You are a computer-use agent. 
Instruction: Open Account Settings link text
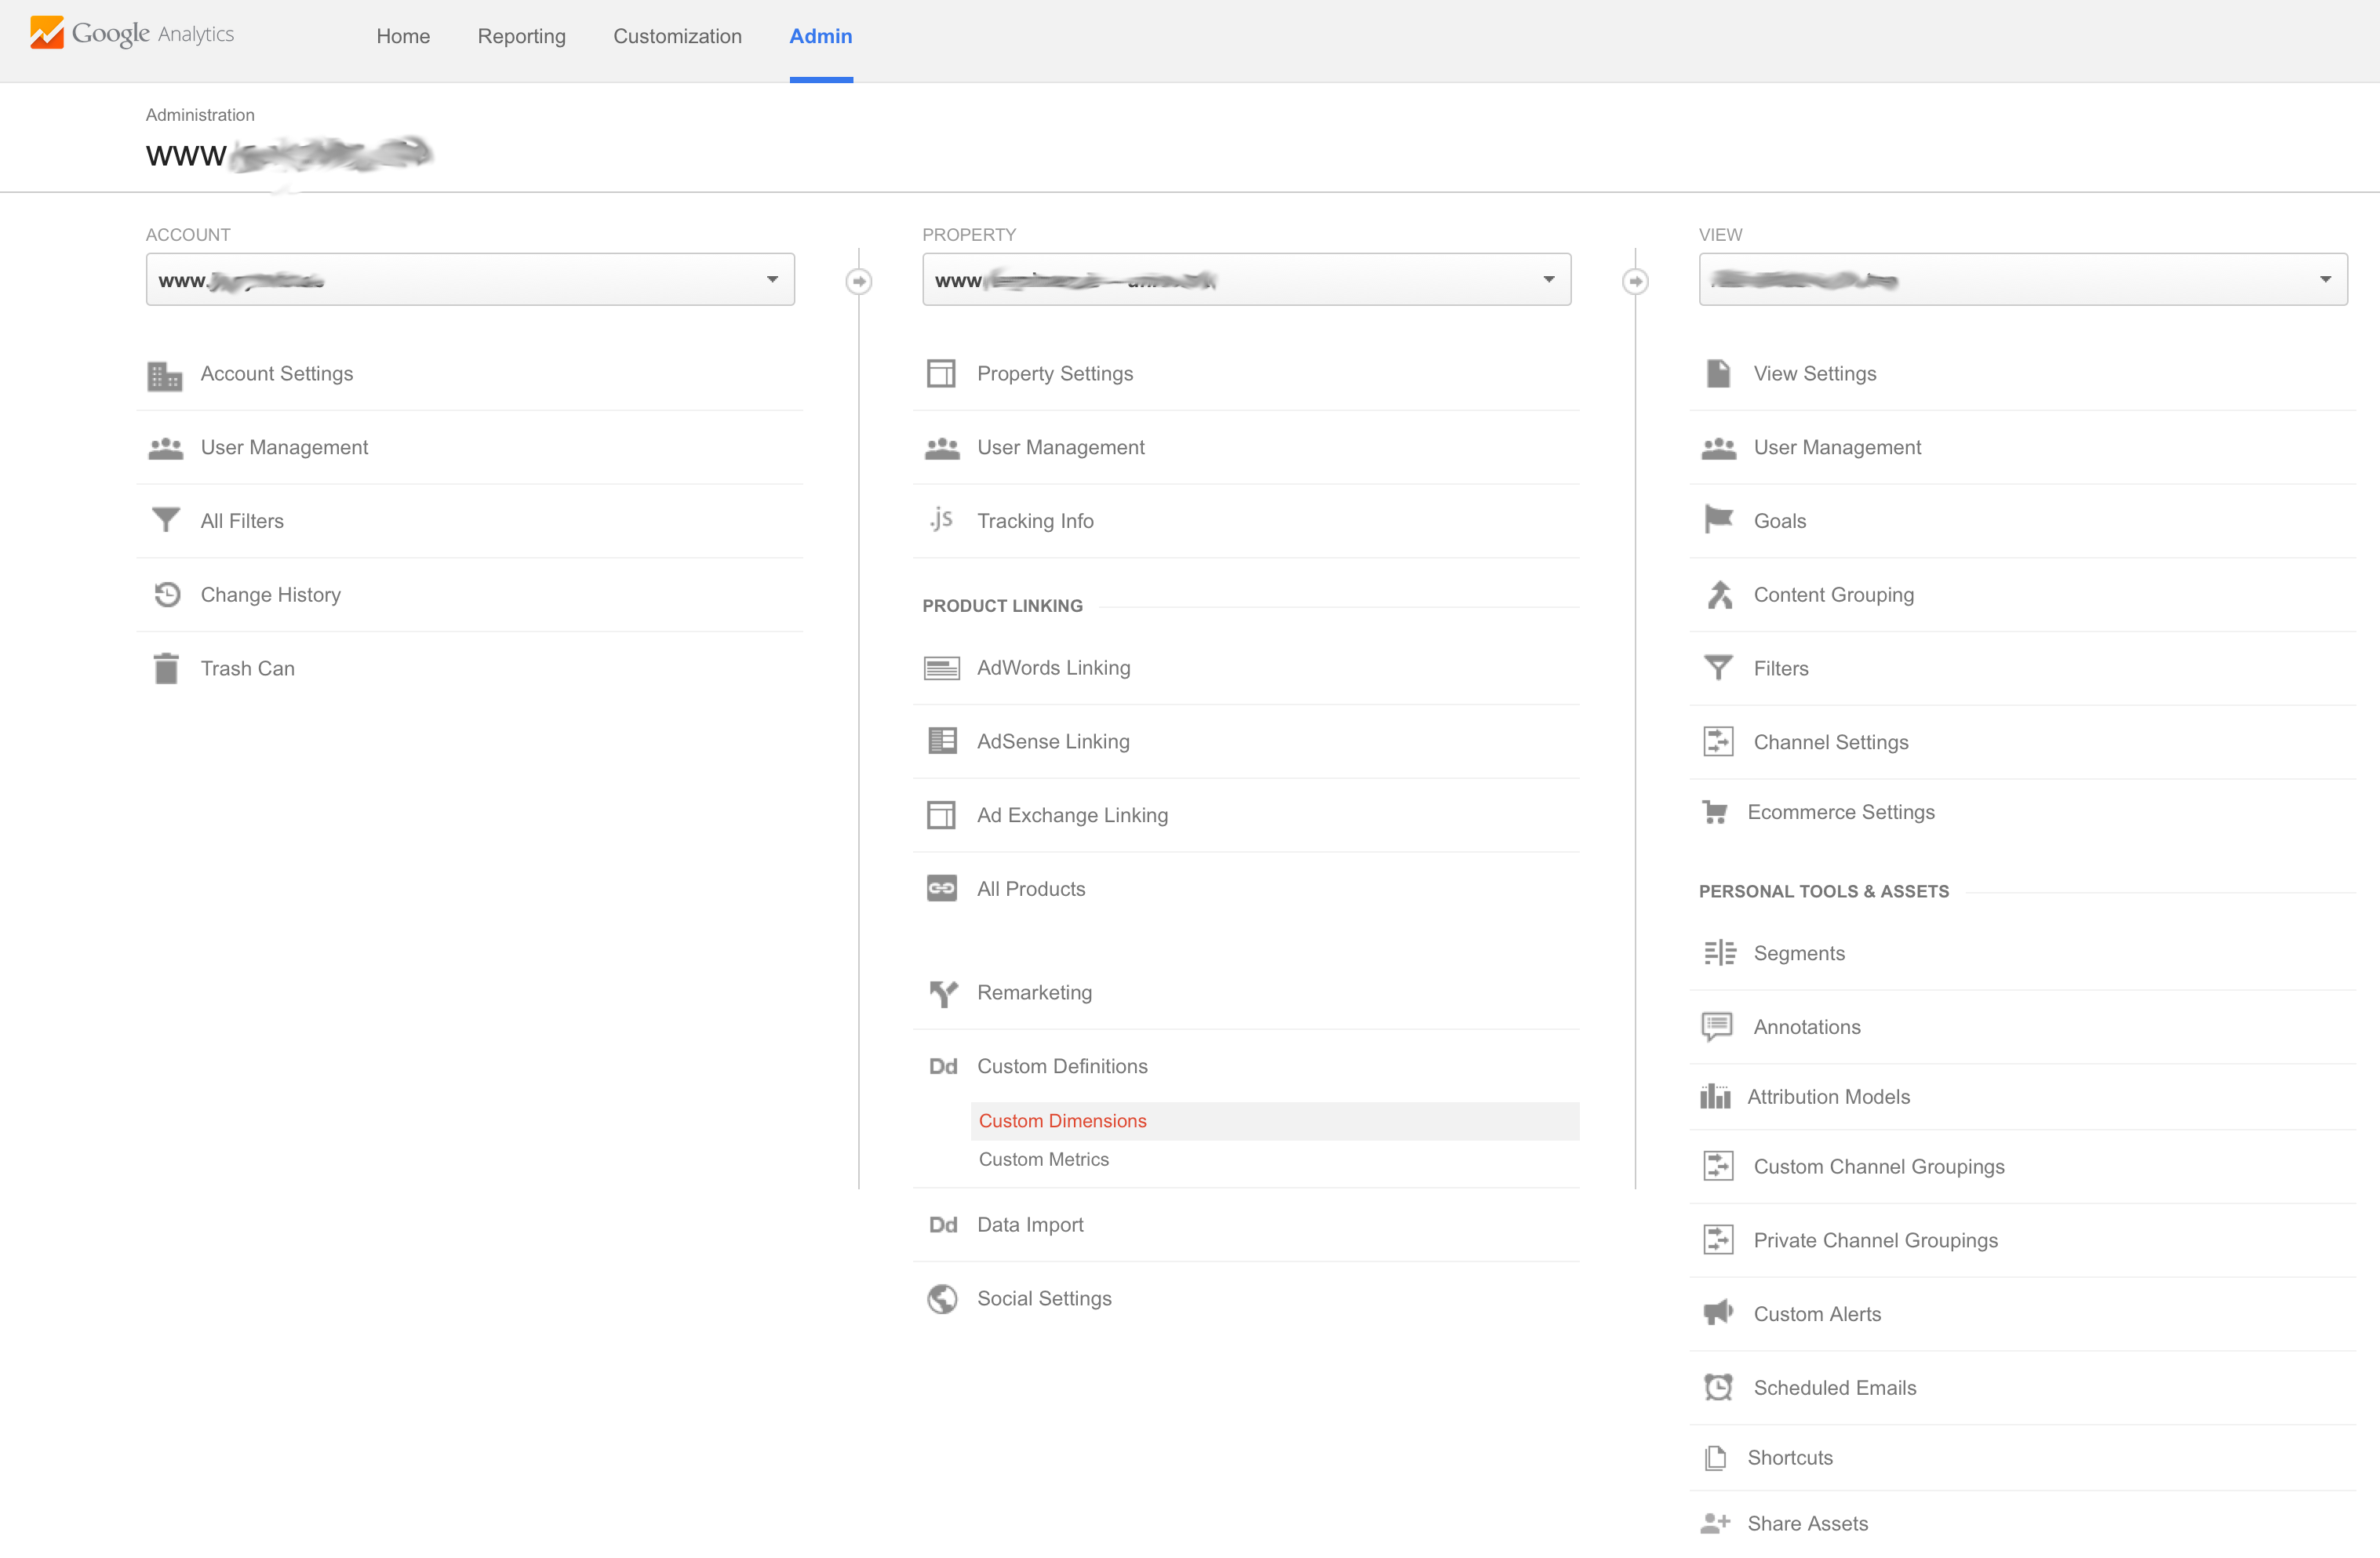tap(277, 373)
